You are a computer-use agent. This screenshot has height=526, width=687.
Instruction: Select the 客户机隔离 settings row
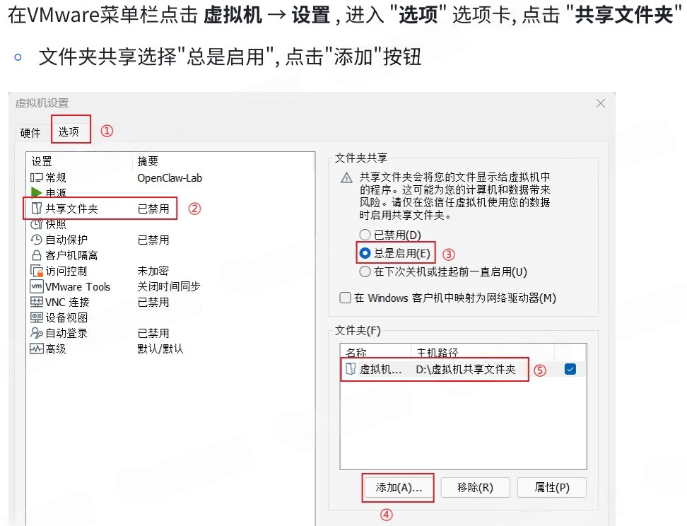pos(170,255)
